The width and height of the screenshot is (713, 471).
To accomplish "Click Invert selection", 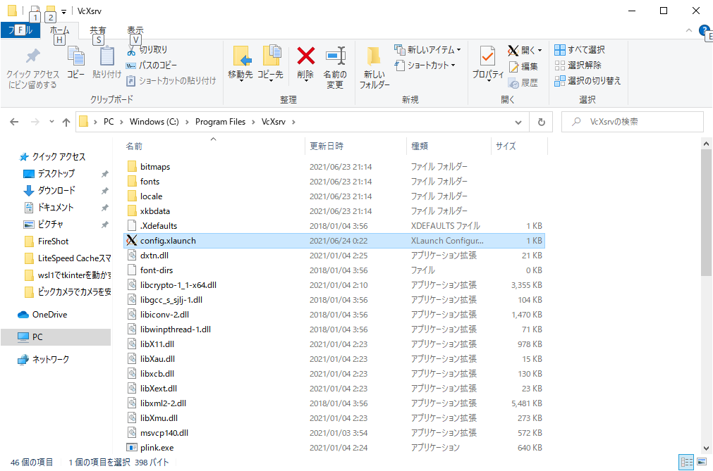I will pos(587,81).
